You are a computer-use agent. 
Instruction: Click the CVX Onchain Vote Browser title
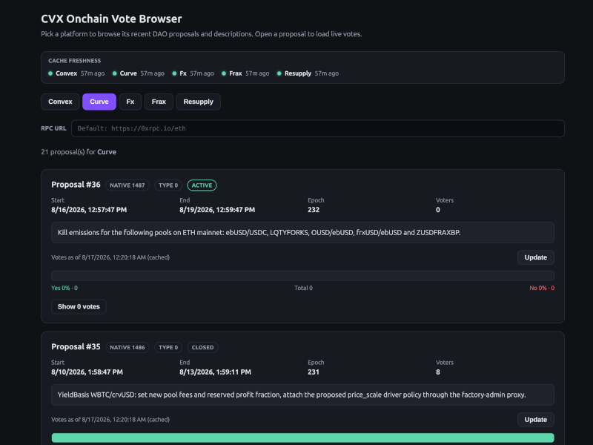[x=112, y=19]
